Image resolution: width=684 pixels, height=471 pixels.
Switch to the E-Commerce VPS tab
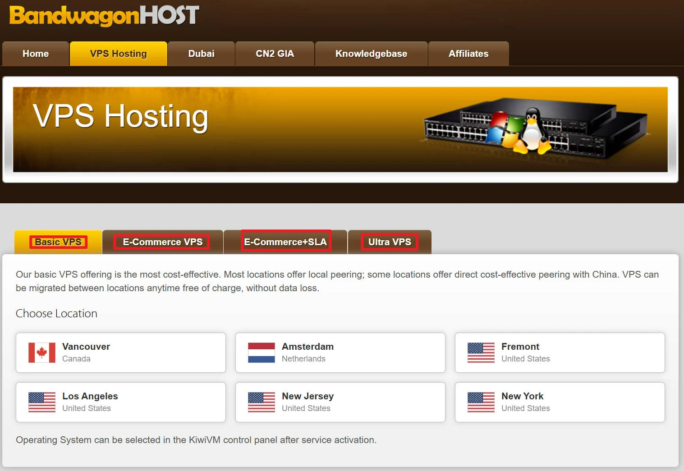(x=163, y=242)
